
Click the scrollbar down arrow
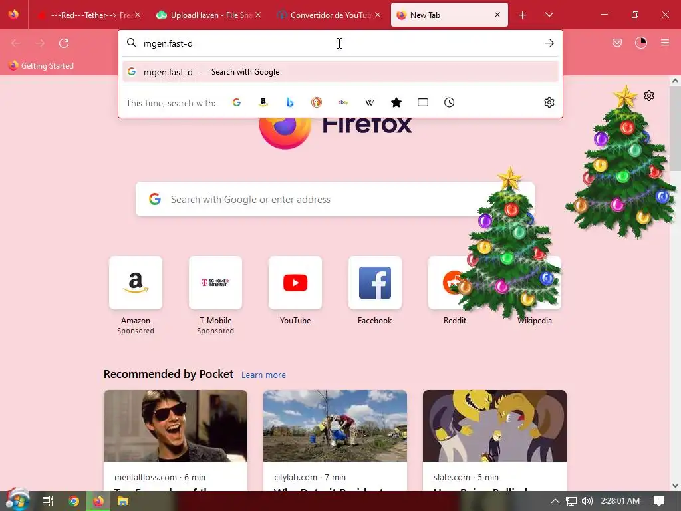coord(675,485)
